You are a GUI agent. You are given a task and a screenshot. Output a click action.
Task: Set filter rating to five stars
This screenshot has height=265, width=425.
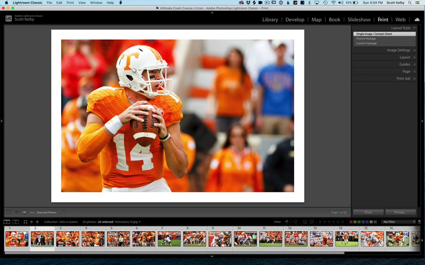[x=342, y=222]
